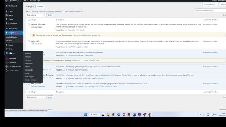Choose Writing in the Settings flyout
Image resolution: width=226 pixels, height=127 pixels.
[28, 57]
